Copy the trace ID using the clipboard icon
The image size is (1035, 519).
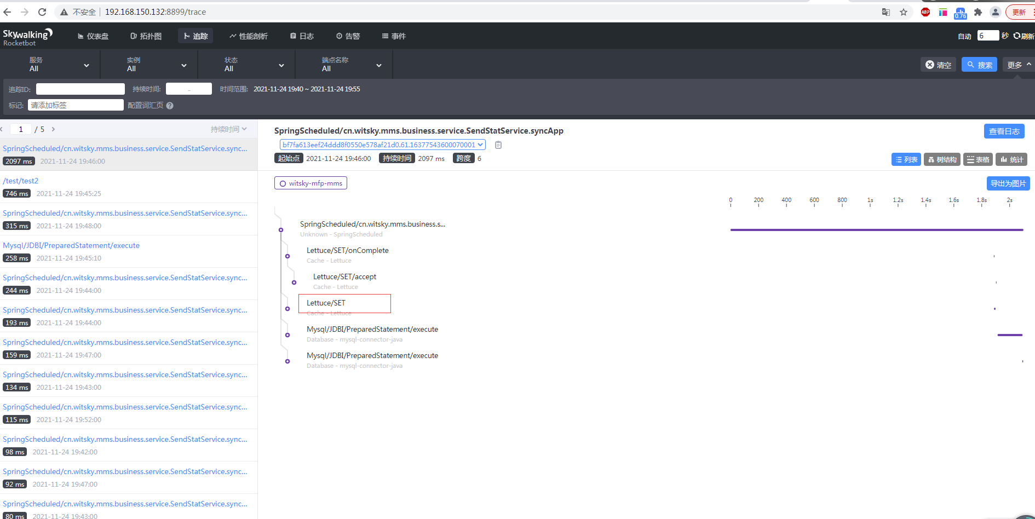click(x=498, y=145)
